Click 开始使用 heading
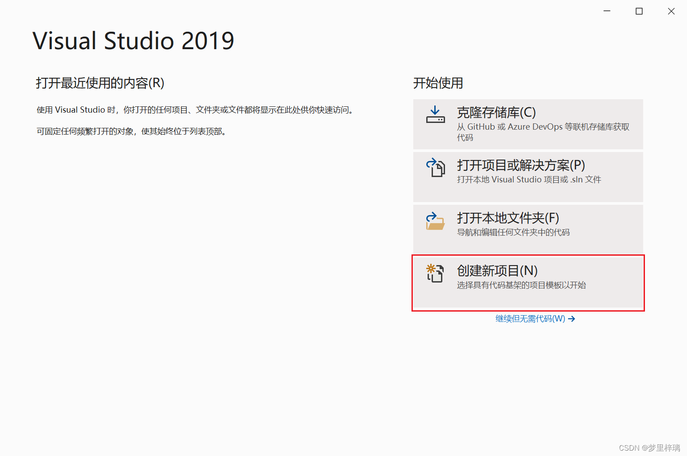This screenshot has width=687, height=456. coord(438,83)
